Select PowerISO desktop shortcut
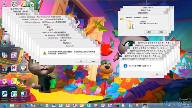Screen dimensions: 192x108 (5, 82)
